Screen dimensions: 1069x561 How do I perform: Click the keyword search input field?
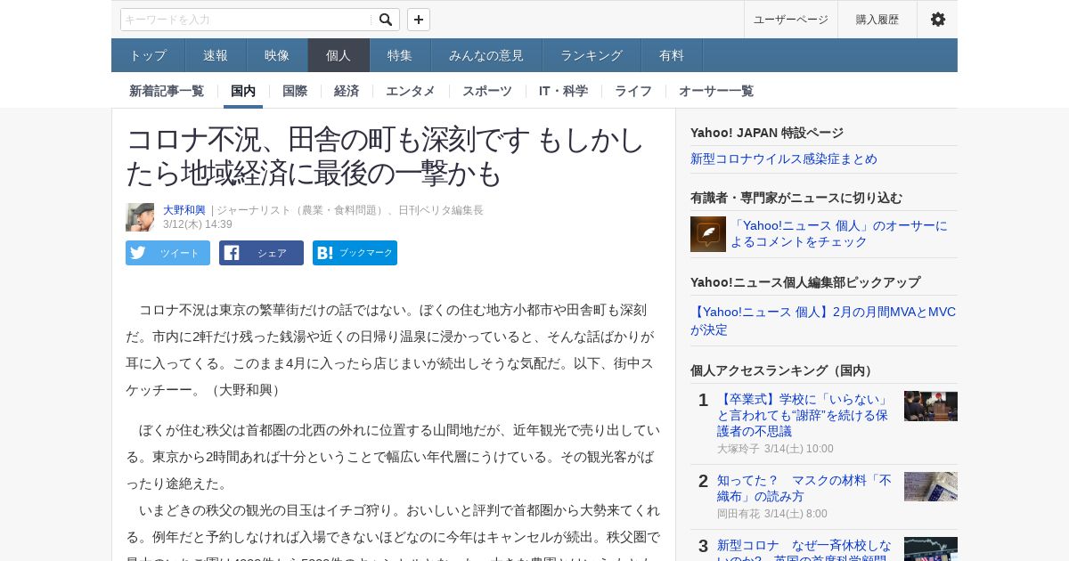247,20
